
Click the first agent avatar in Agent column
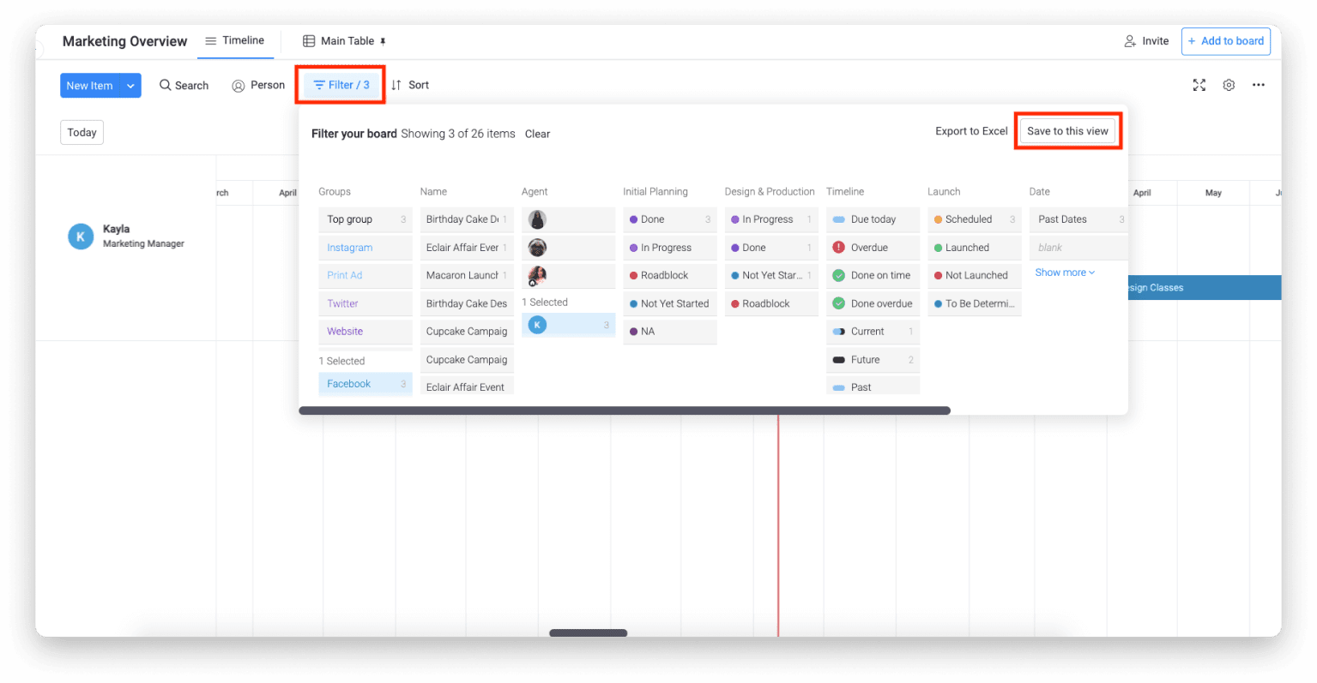click(x=537, y=219)
